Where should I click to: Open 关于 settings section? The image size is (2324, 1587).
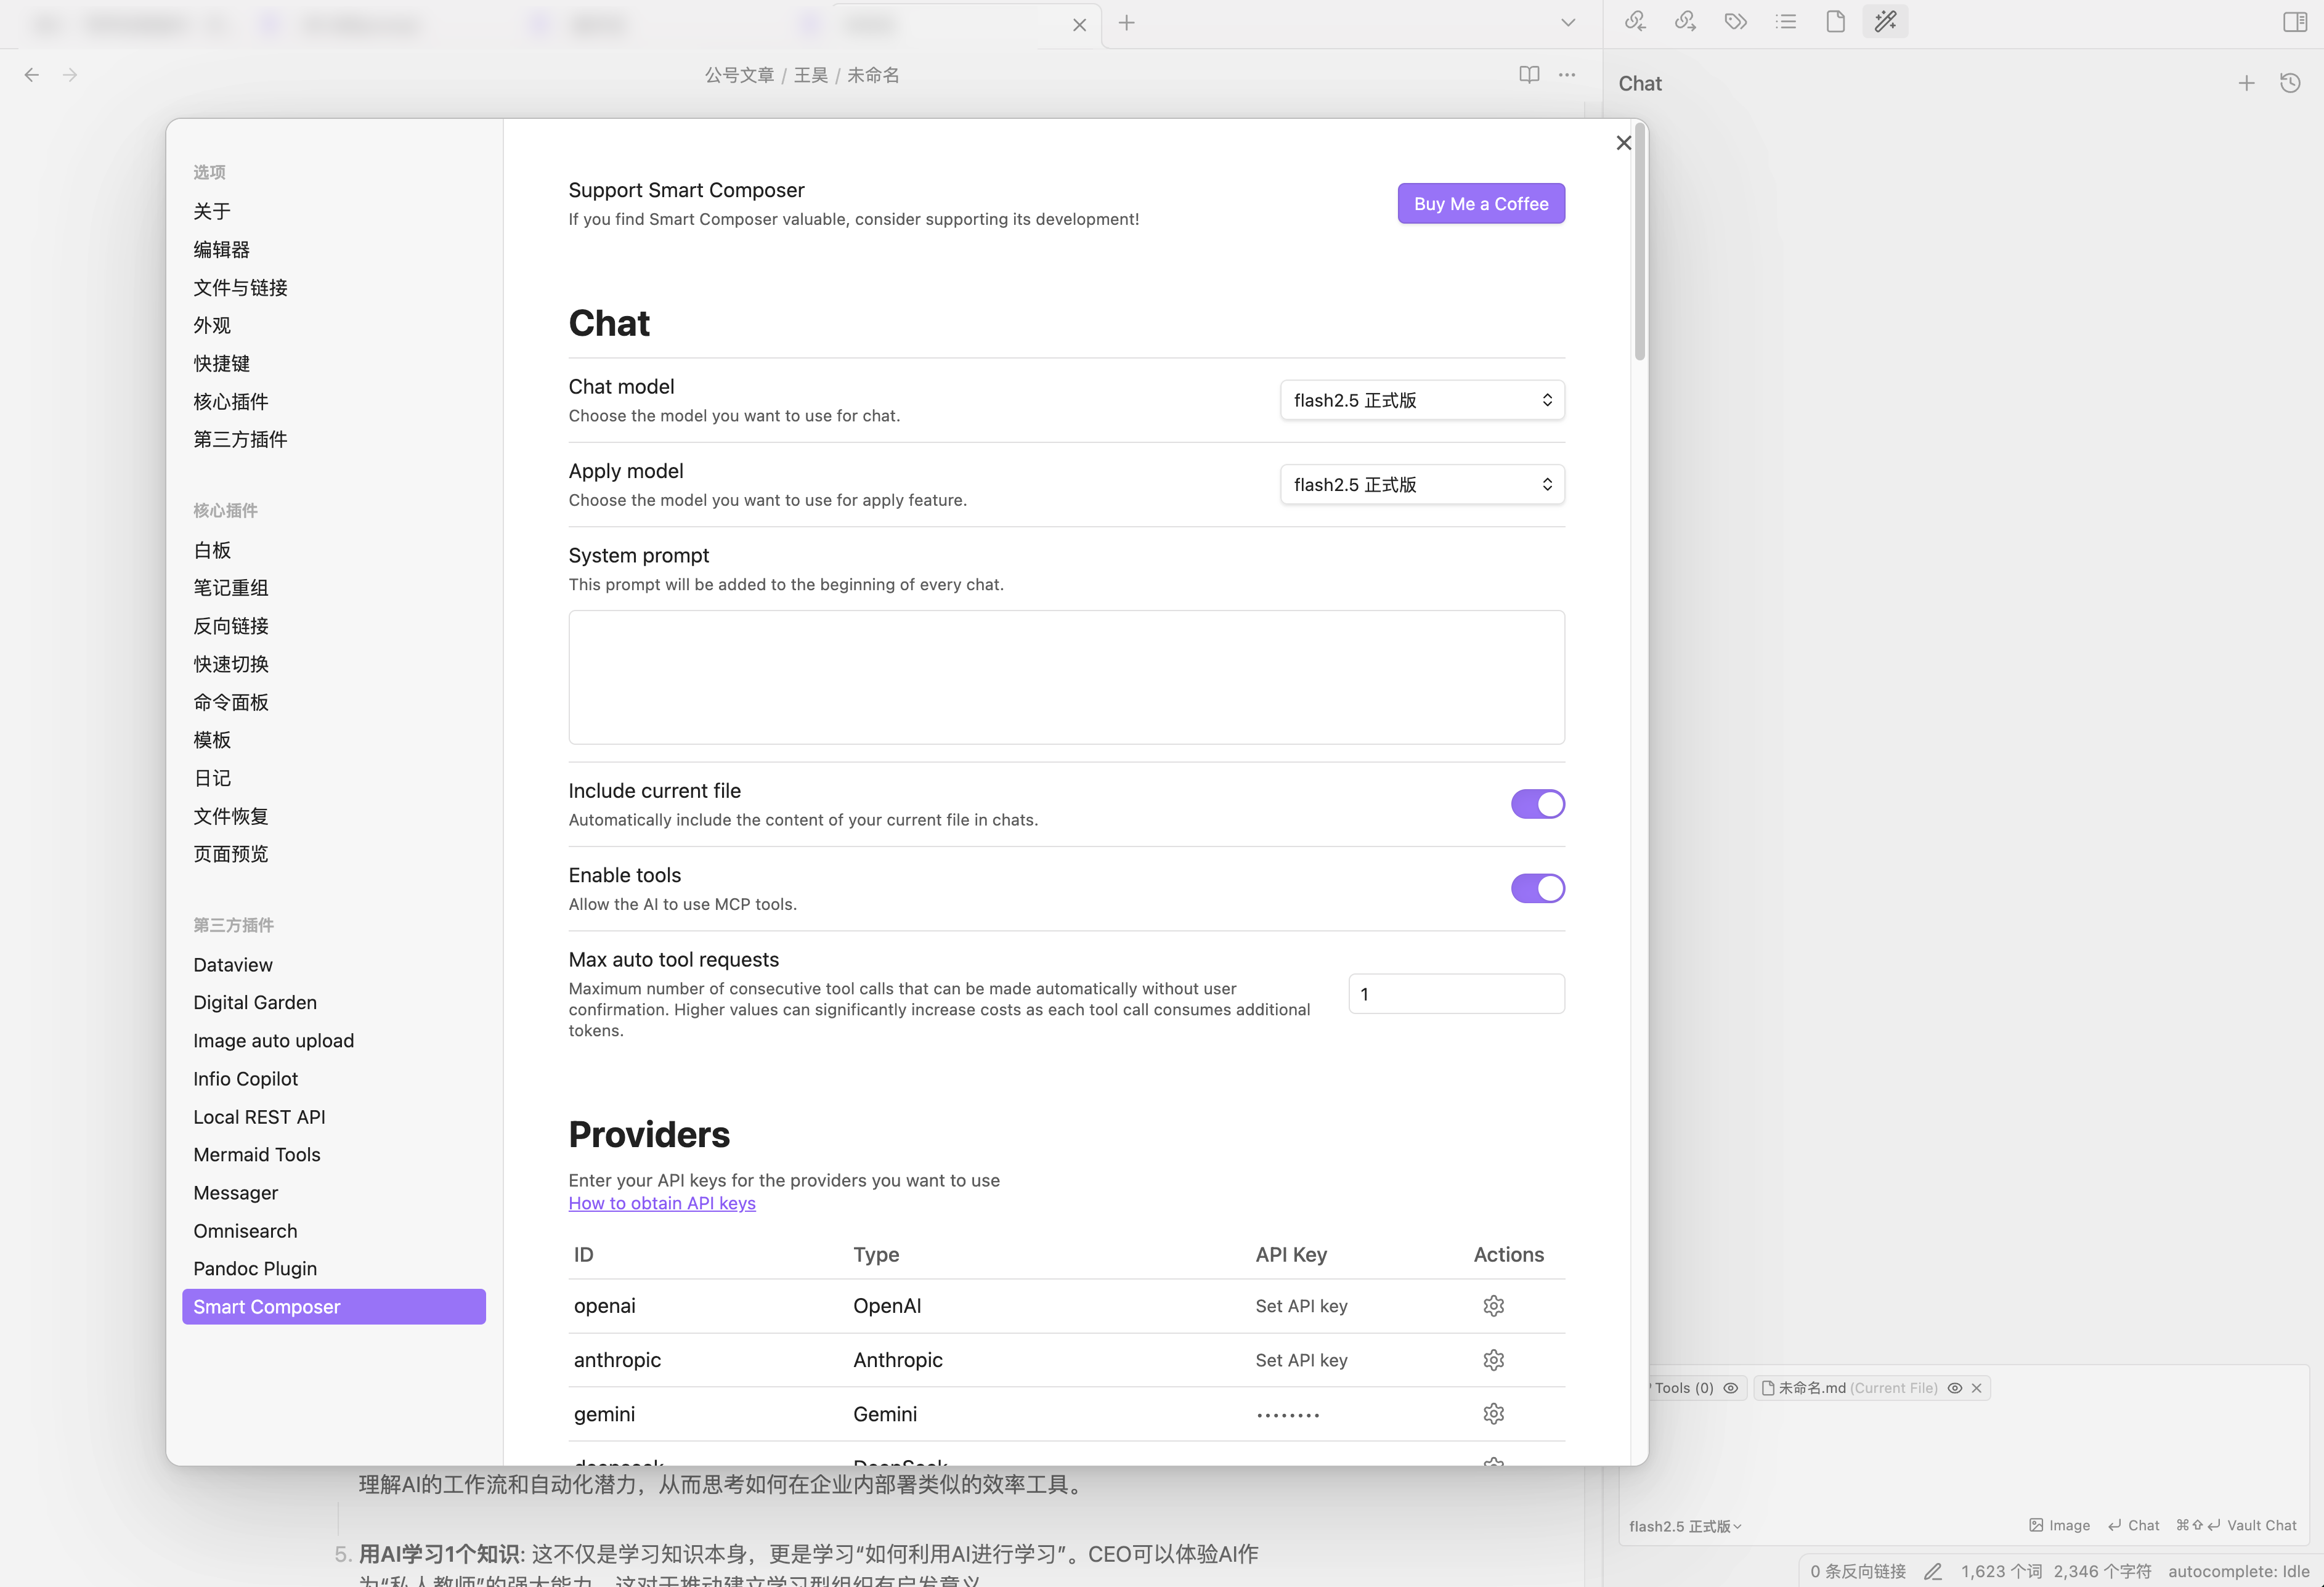212,212
